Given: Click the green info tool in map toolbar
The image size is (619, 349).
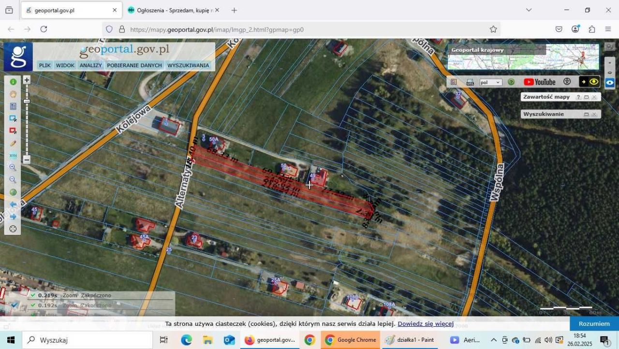Looking at the screenshot, I should [x=13, y=82].
